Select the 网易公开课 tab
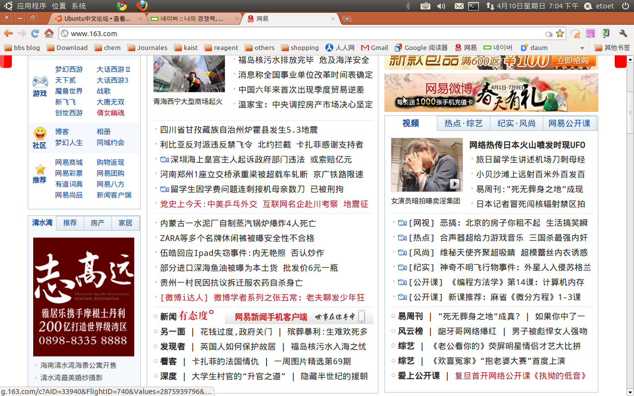Screen dimensions: 634x396 pos(570,123)
